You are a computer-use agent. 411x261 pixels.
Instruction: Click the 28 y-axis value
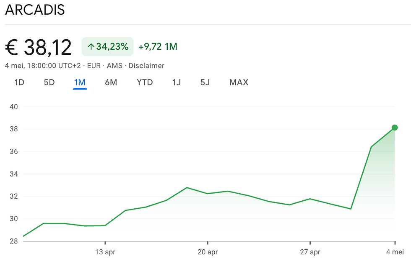[x=13, y=241]
